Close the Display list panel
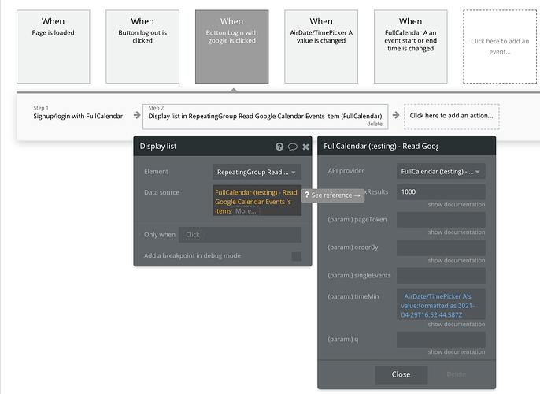This screenshot has height=394, width=540. point(305,147)
